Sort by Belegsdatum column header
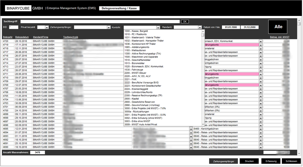The image size is (303, 167). point(22,37)
